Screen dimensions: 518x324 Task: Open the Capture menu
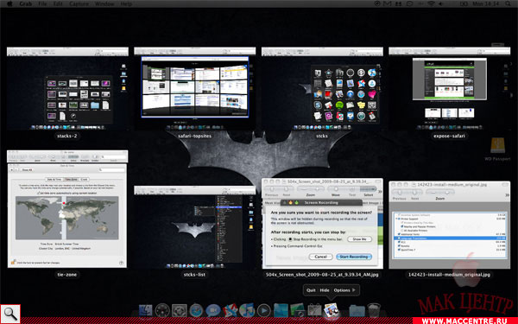[x=79, y=3]
